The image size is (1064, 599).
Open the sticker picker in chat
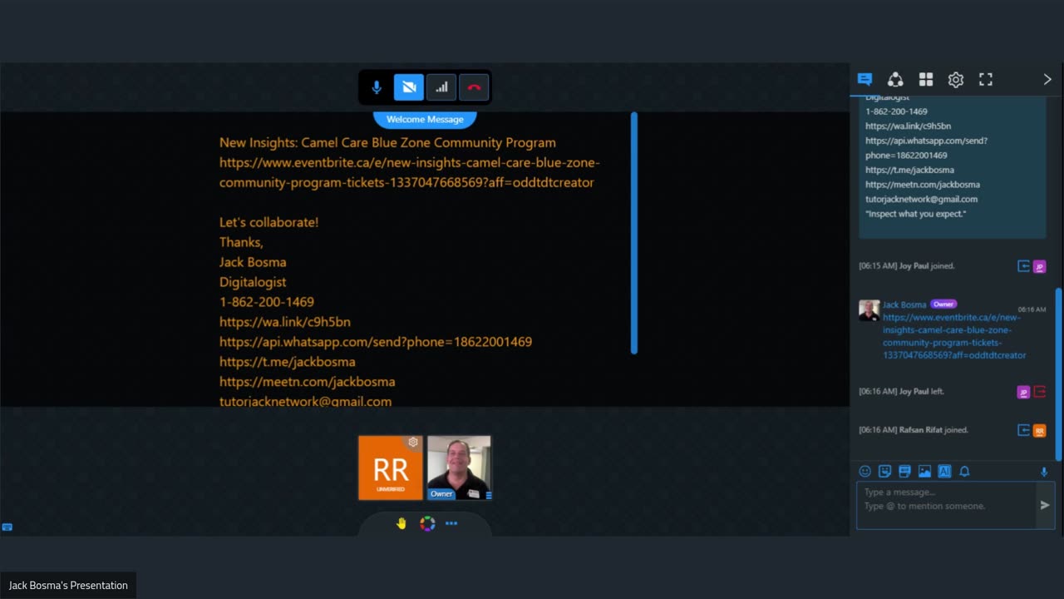tap(884, 472)
